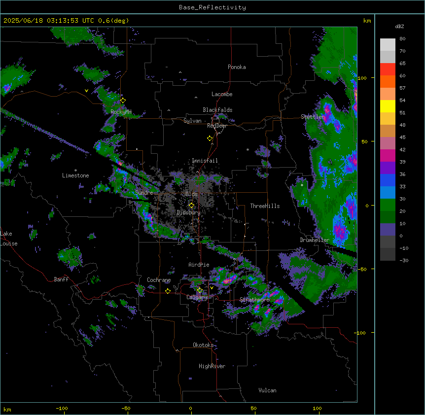Viewport: 425px width, 415px height.
Task: Click the Okotoks city label
Action: pyautogui.click(x=203, y=345)
